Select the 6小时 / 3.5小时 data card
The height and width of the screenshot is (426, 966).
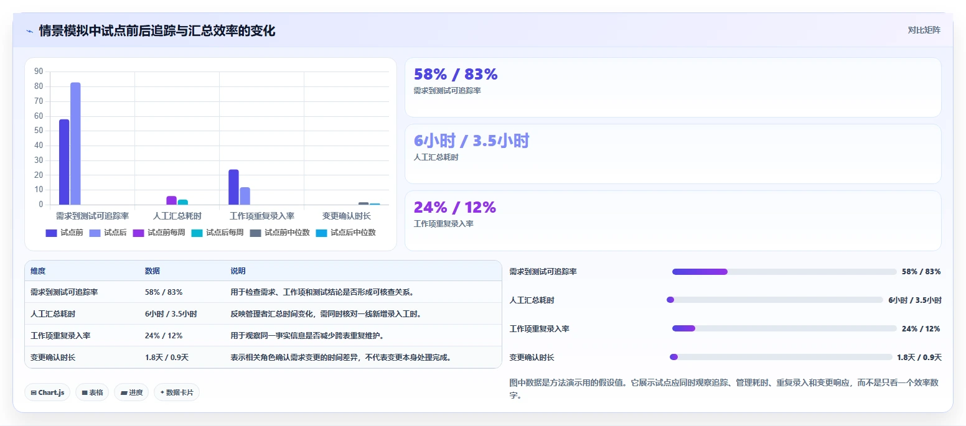[x=673, y=154]
